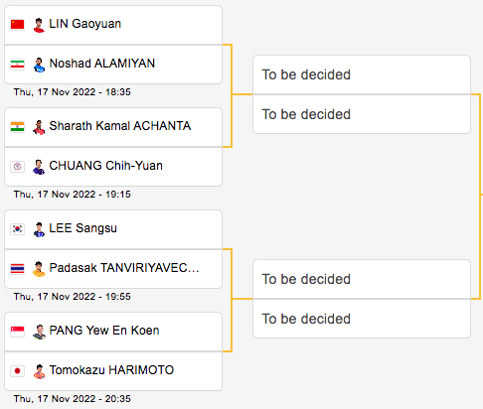This screenshot has width=483, height=409.
Task: Click Sharath Kamal ACHANTA's player avatar
Action: [39, 127]
